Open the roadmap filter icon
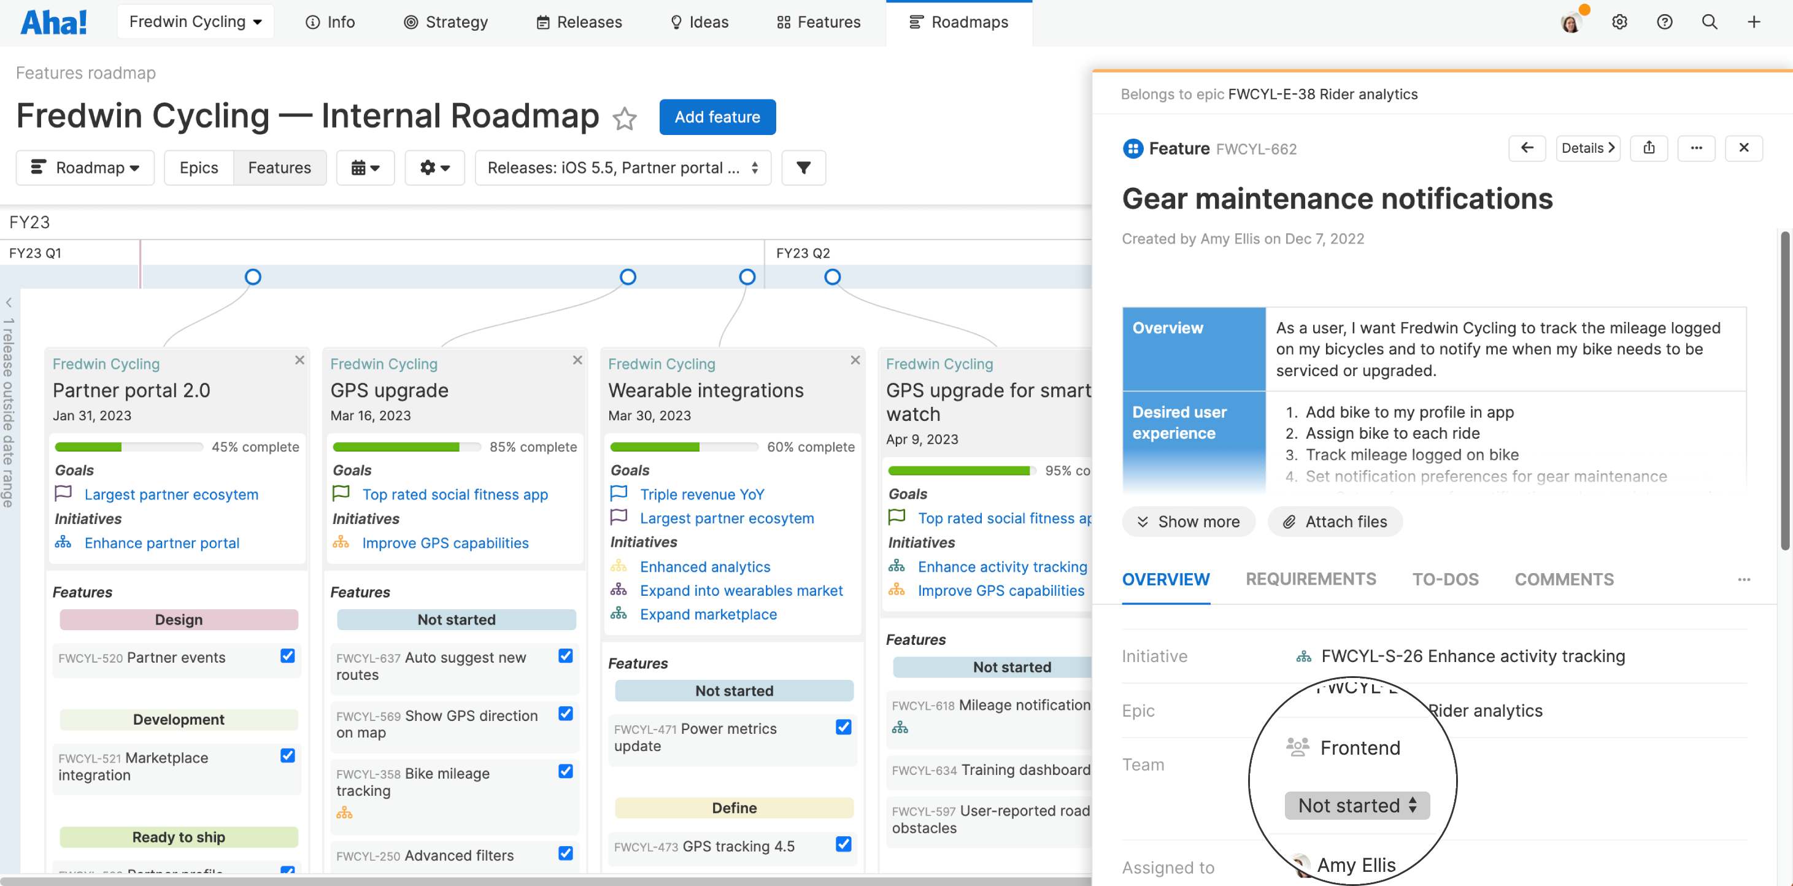The width and height of the screenshot is (1793, 886). tap(803, 168)
